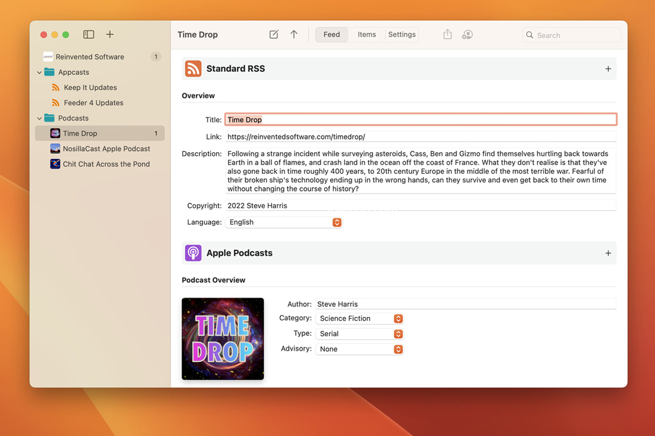Click the Podcasts folder label
The height and width of the screenshot is (436, 655).
73,118
